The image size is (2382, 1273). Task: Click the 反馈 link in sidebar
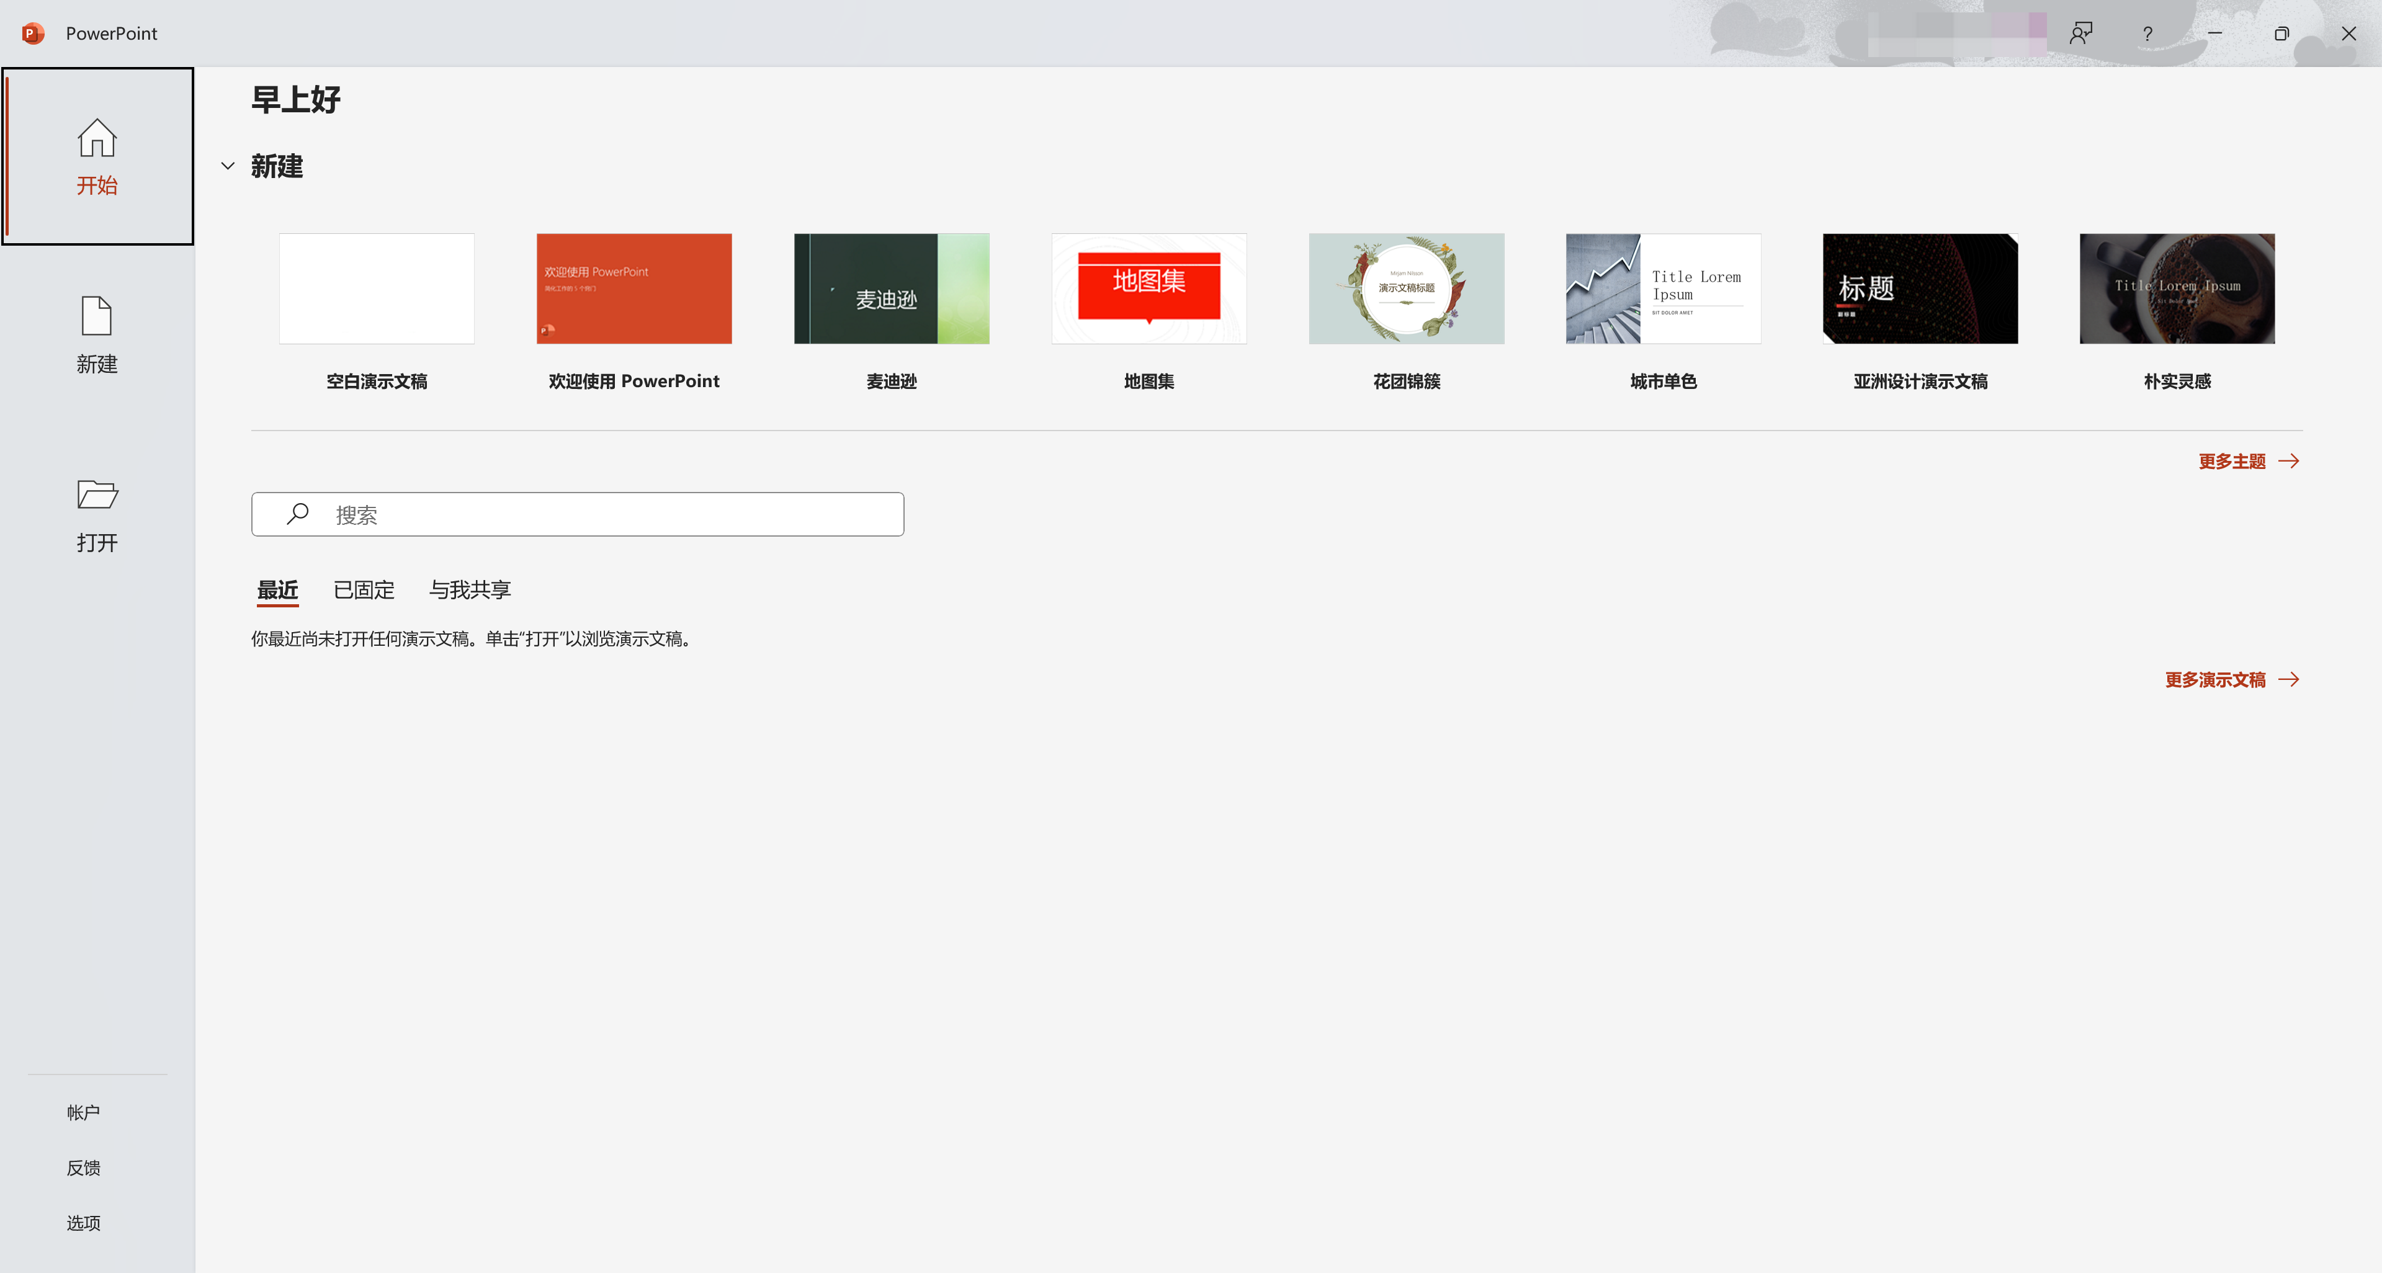[x=83, y=1167]
